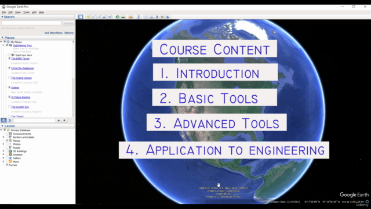Uncheck St Peters Basilica checkbox

[x=9, y=97]
